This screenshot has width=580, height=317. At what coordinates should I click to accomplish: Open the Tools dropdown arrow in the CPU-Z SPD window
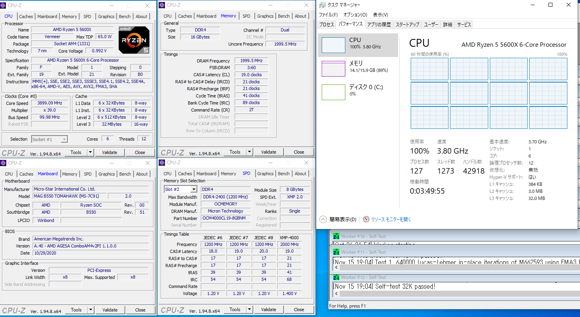click(x=249, y=310)
